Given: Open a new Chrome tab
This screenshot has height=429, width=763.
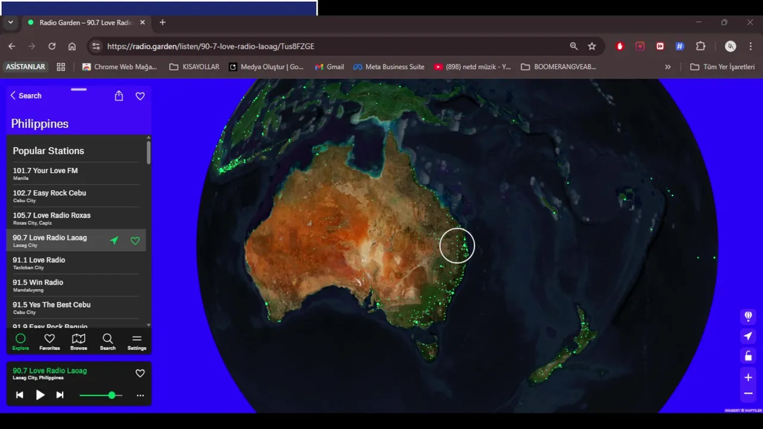Looking at the screenshot, I should 162,23.
